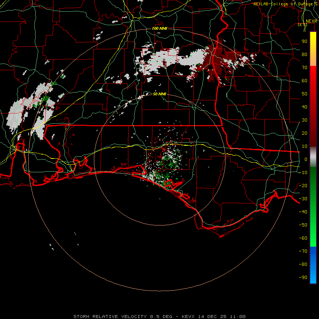Click the -20 value on velocity scale
Screen dimensions: 319x319
(303, 185)
